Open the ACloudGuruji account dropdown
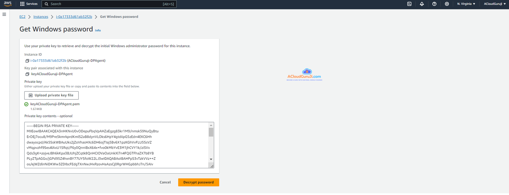The width and height of the screenshot is (509, 195). 494,4
